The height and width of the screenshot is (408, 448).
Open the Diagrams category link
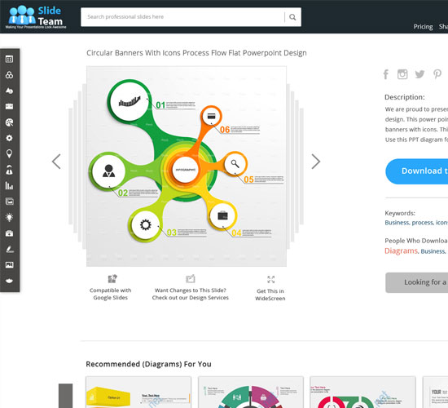coord(401,251)
